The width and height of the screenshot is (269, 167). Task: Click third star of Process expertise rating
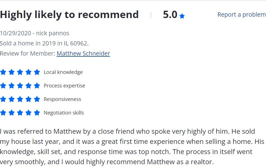pyautogui.click(x=20, y=85)
